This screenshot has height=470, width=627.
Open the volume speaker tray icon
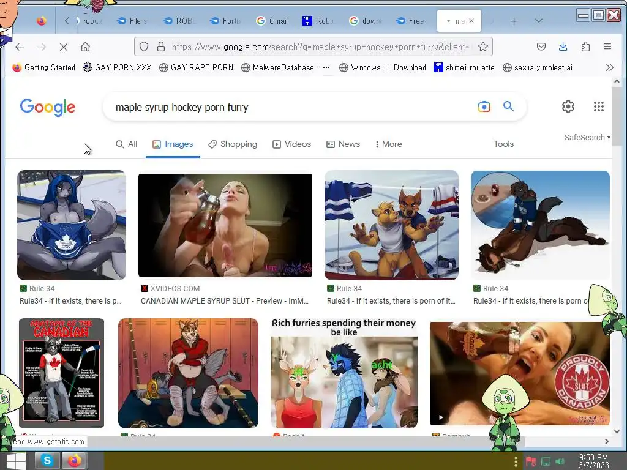pos(560,461)
